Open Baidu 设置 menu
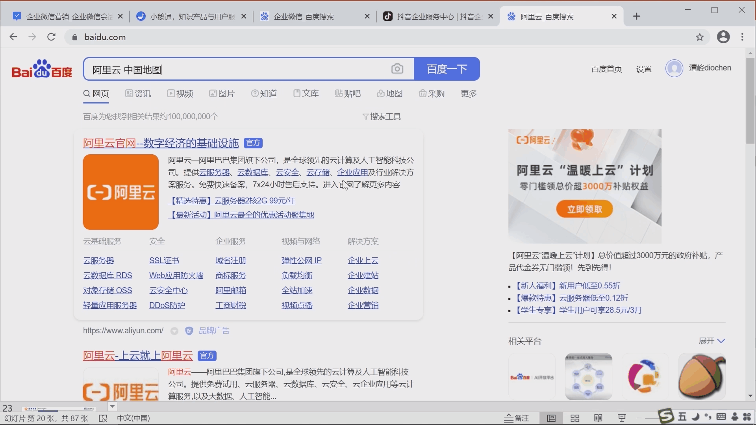The width and height of the screenshot is (756, 425). (644, 69)
